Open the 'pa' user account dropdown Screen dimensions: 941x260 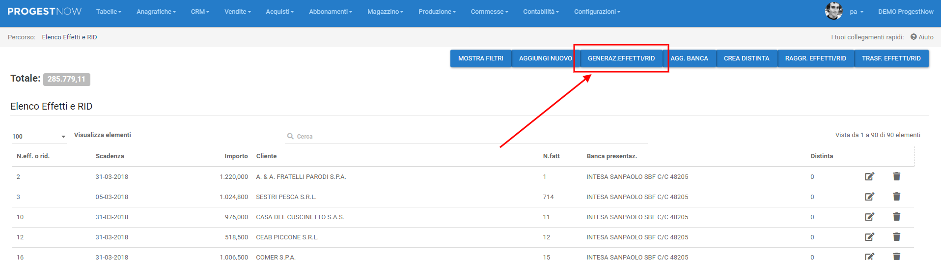[x=857, y=11]
